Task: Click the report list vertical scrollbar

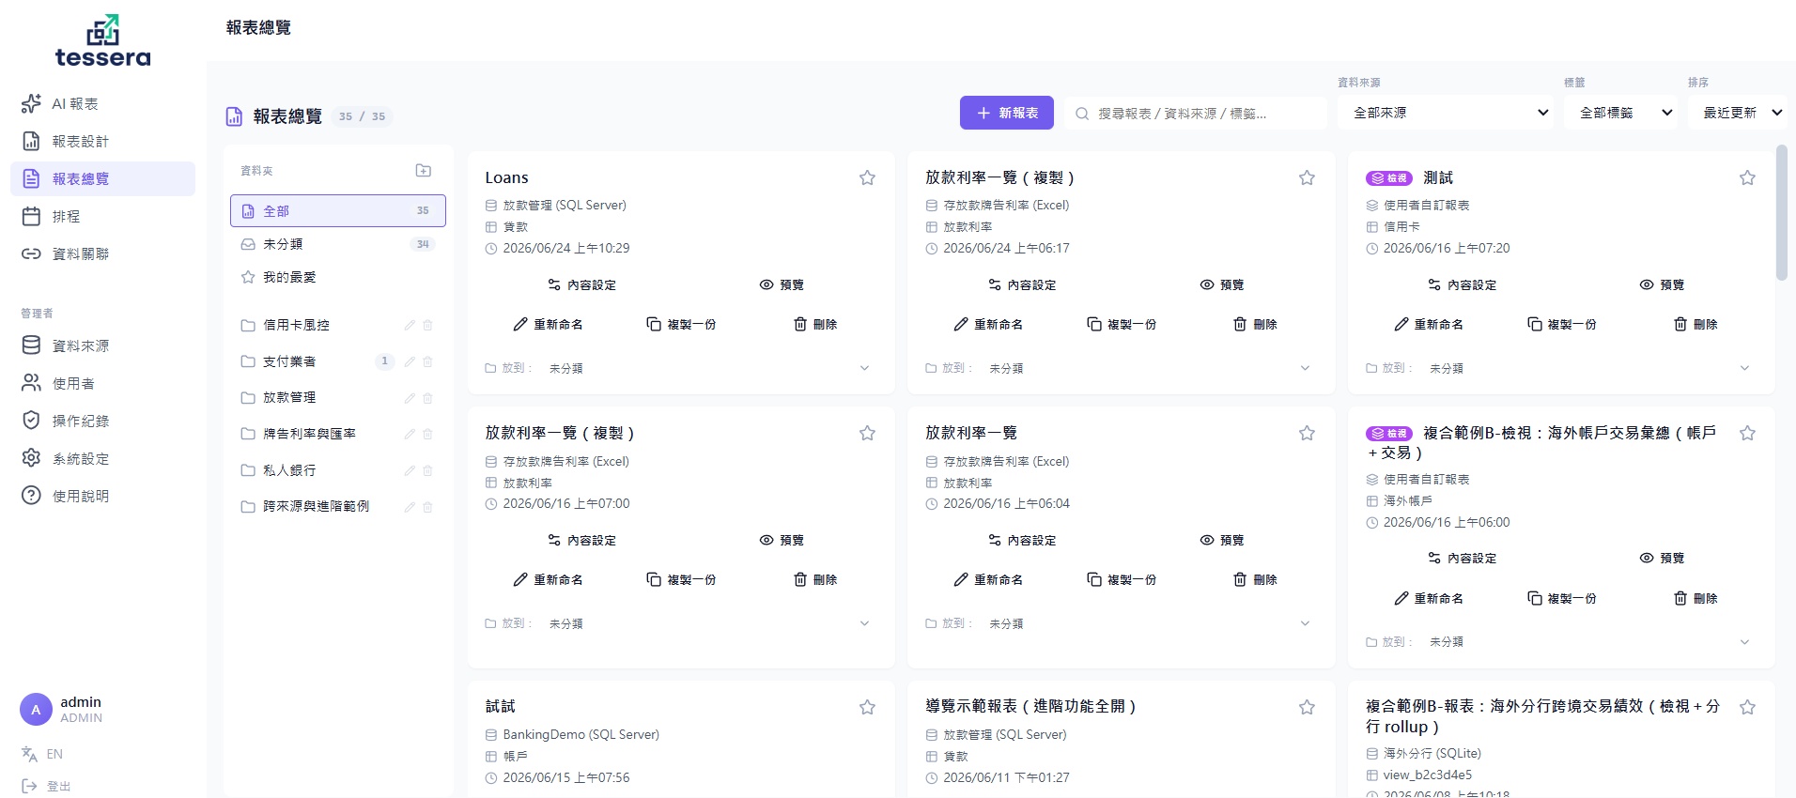Action: pyautogui.click(x=1782, y=213)
